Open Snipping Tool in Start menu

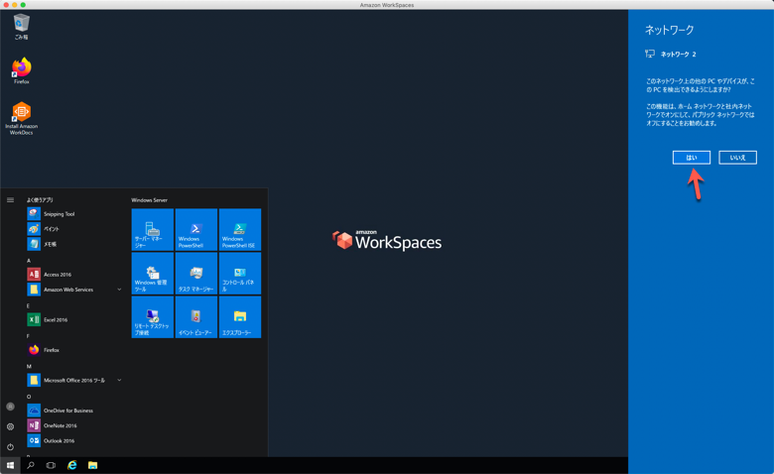click(74, 214)
